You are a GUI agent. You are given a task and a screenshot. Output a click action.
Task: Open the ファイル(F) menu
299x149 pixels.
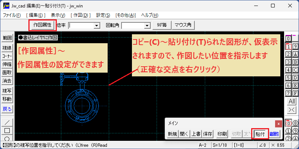pyautogui.click(x=12, y=15)
